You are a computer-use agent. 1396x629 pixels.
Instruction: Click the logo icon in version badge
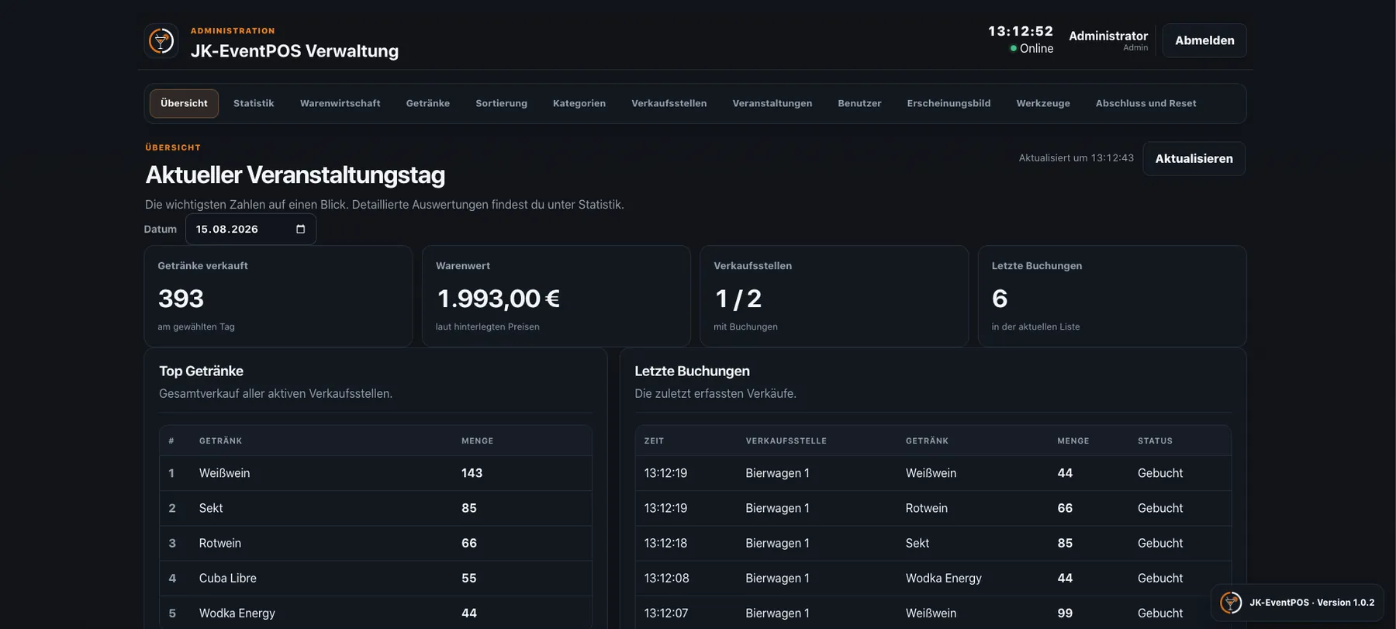[1231, 603]
